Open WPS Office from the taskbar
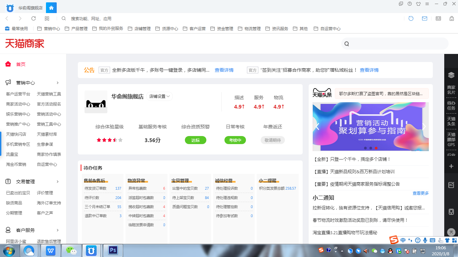458x257 pixels. coord(51,250)
